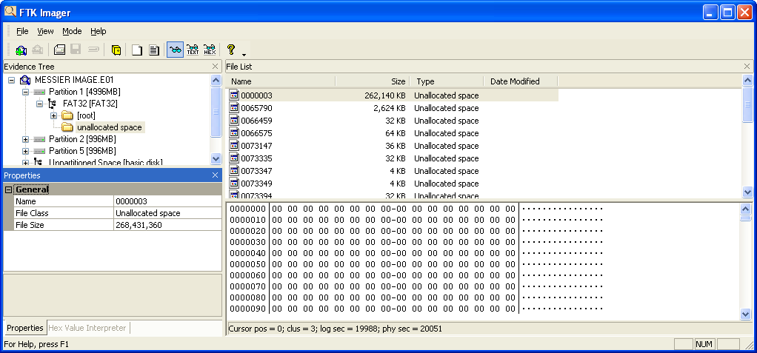Click the grayed floppy-disk export icon

[76, 50]
